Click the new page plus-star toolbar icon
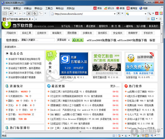Image resolution: width=165 pixels, height=139 pixels. tap(41, 13)
